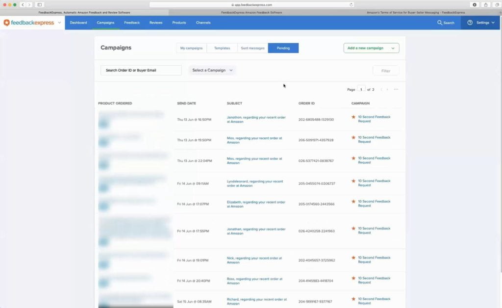Open subject 'Ross, regarding your recent order'

point(254,281)
